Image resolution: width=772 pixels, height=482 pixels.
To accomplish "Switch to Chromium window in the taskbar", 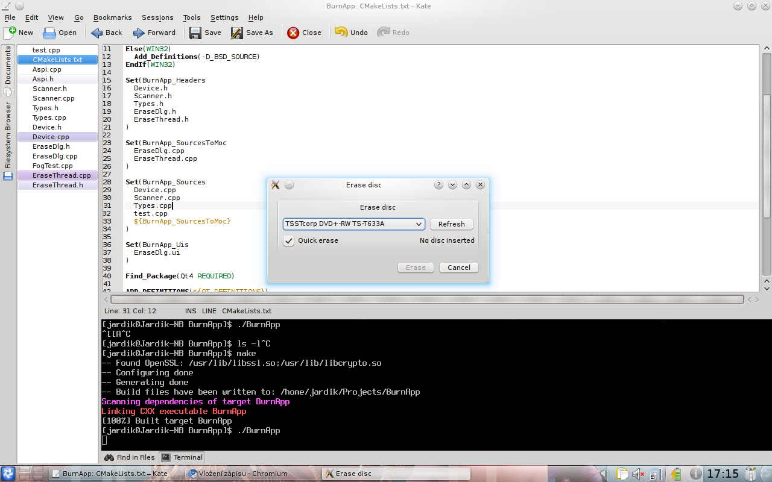I will pos(252,474).
